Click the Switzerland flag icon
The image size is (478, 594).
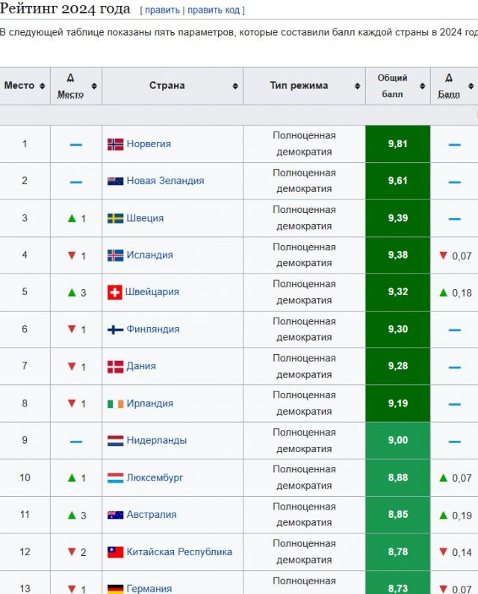point(115,292)
